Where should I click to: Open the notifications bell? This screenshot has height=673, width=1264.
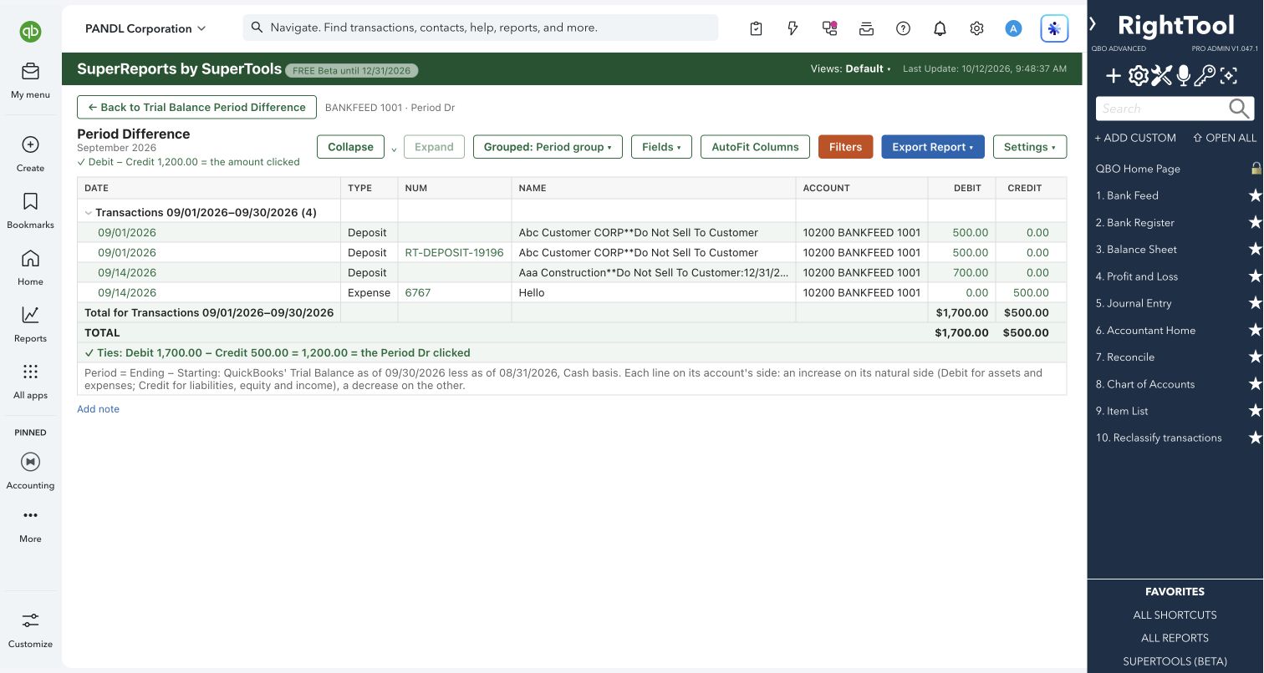pyautogui.click(x=940, y=28)
